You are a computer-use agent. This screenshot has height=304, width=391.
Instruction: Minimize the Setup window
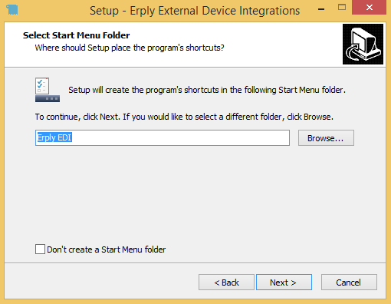[321, 9]
